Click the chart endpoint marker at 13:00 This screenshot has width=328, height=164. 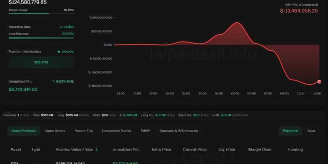click(x=319, y=82)
